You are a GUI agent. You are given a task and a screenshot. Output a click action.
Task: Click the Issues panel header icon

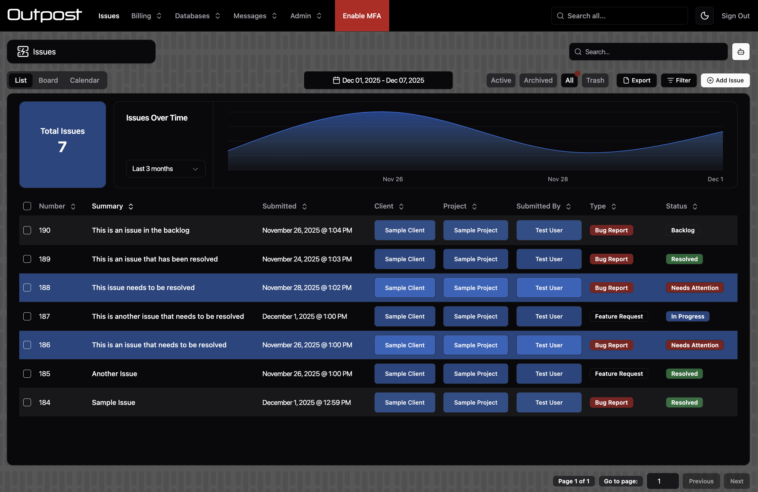(x=23, y=51)
